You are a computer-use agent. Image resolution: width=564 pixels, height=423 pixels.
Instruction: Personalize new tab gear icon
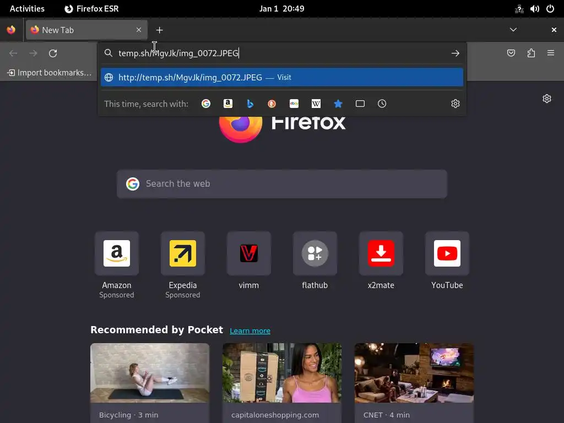tap(547, 99)
